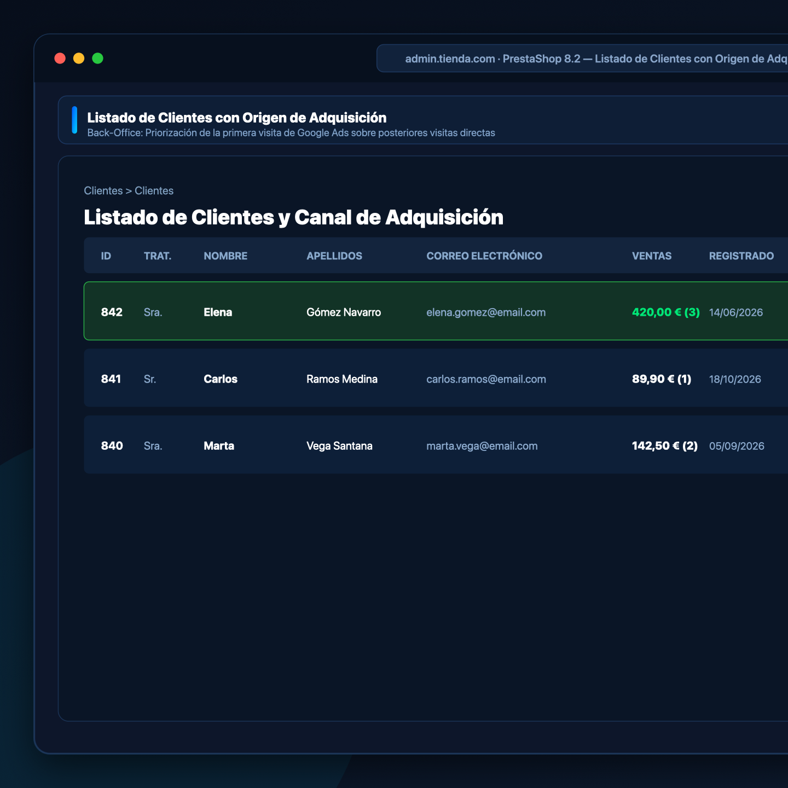The height and width of the screenshot is (788, 788).
Task: Click sales value 89,90 € (1)
Action: 662,379
